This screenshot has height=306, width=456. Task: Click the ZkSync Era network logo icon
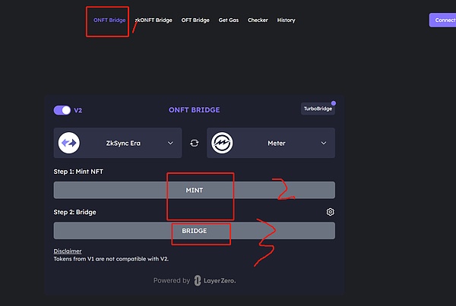[70, 143]
